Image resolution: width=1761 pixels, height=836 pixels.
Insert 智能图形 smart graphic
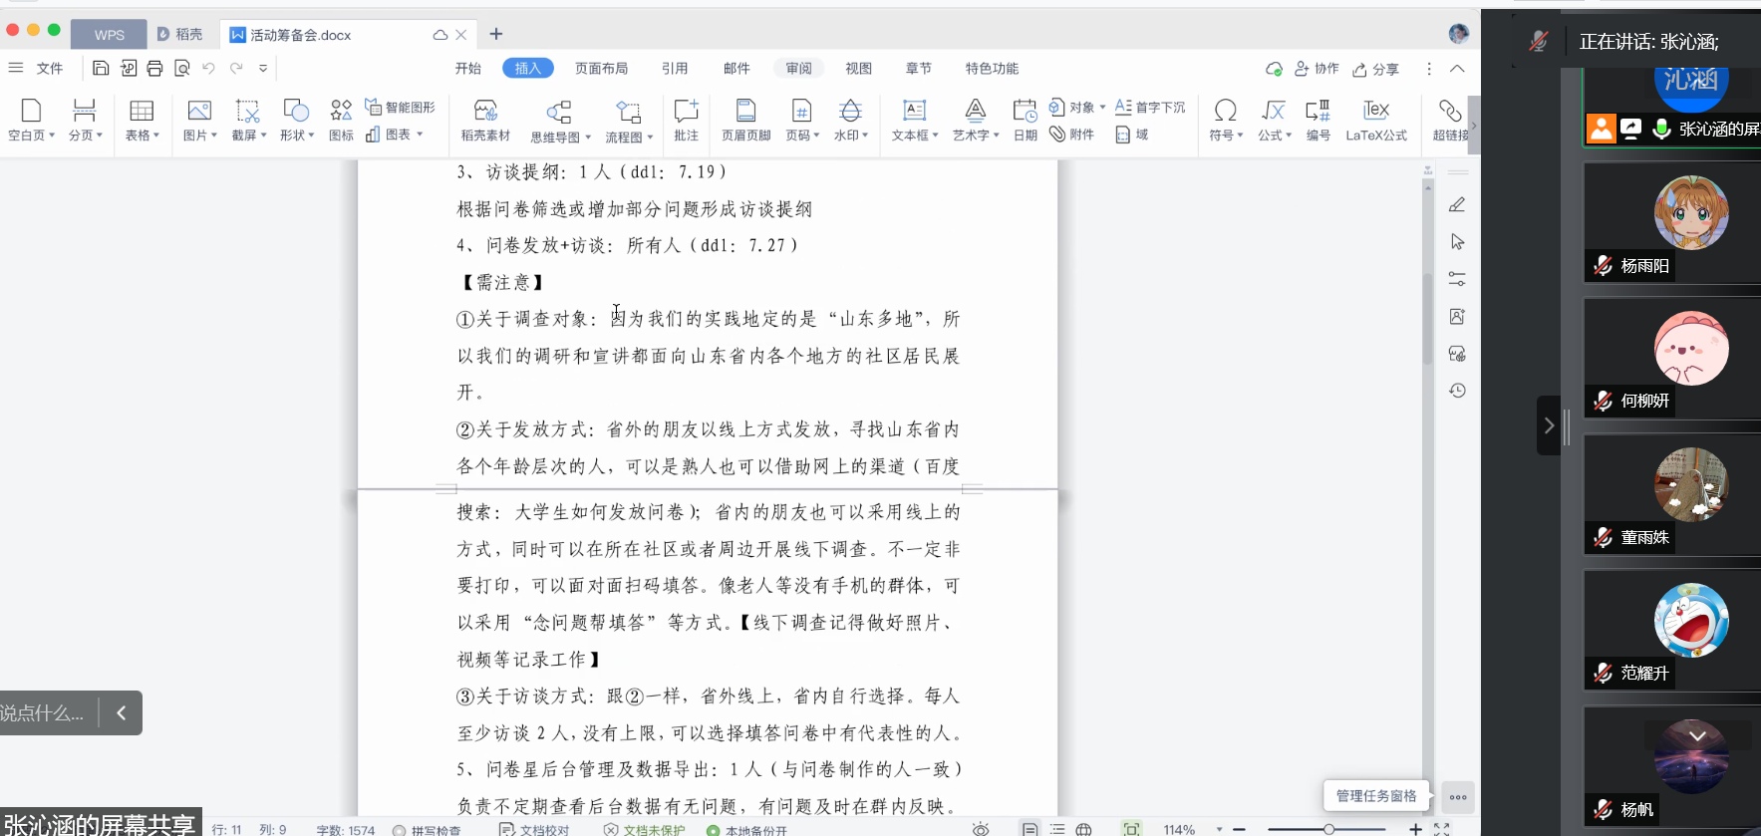[x=401, y=107]
